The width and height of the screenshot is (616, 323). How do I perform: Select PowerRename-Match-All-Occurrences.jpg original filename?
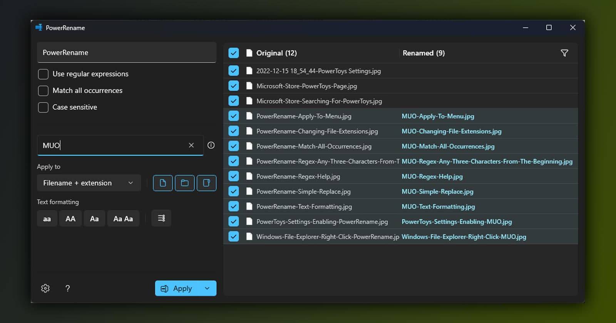click(x=314, y=147)
